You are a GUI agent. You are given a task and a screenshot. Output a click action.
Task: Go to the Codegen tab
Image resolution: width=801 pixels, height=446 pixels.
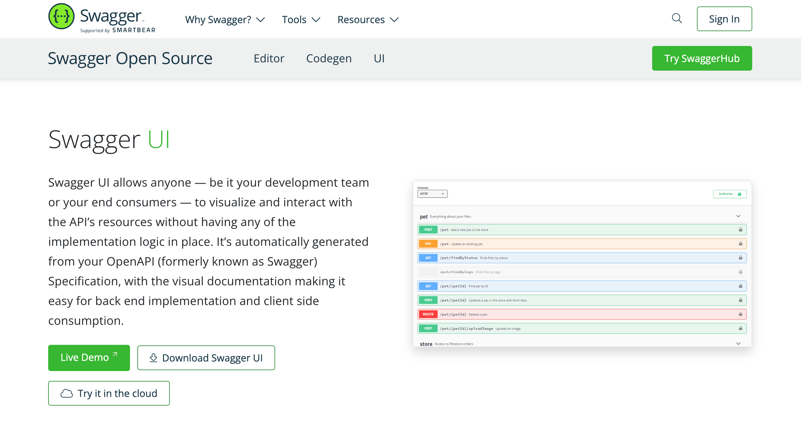point(329,58)
